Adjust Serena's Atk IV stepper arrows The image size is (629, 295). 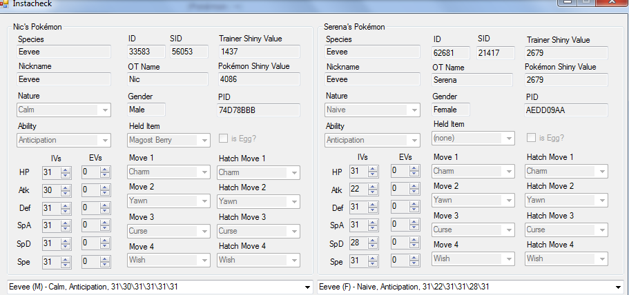point(373,190)
